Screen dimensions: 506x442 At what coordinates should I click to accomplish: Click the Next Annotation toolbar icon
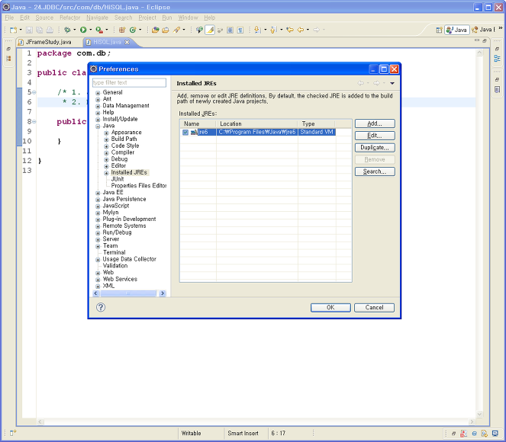click(x=257, y=30)
